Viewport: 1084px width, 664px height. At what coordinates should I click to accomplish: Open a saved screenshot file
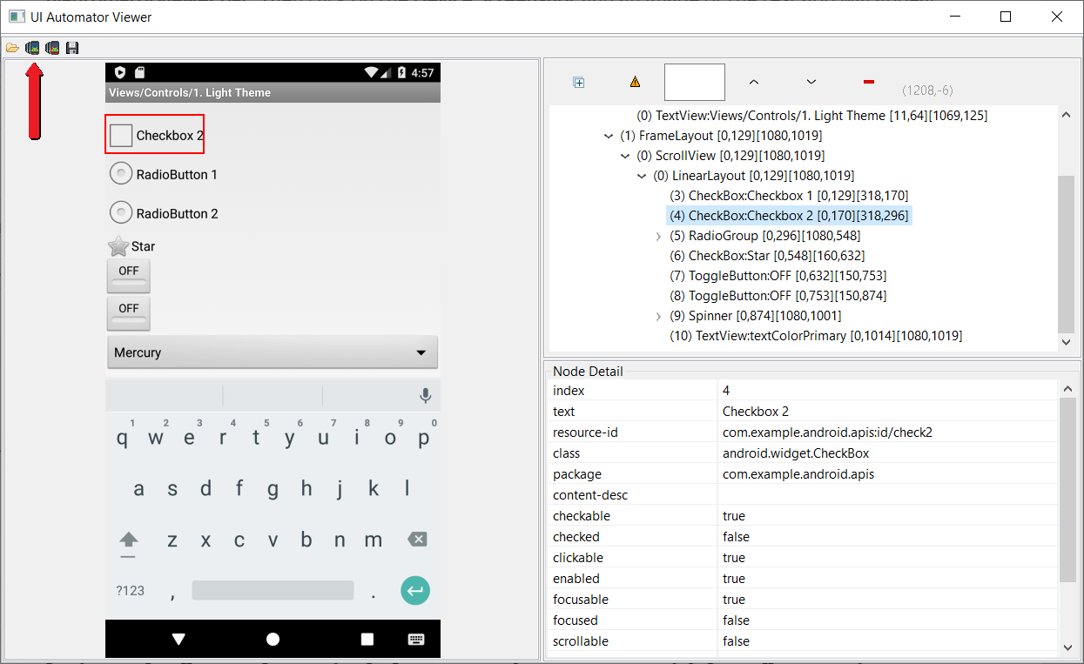coord(12,47)
